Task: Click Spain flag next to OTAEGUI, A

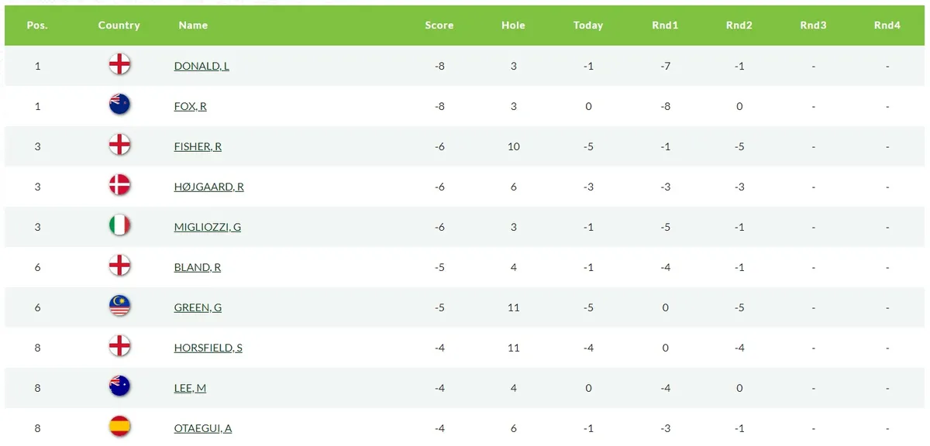Action: click(119, 427)
